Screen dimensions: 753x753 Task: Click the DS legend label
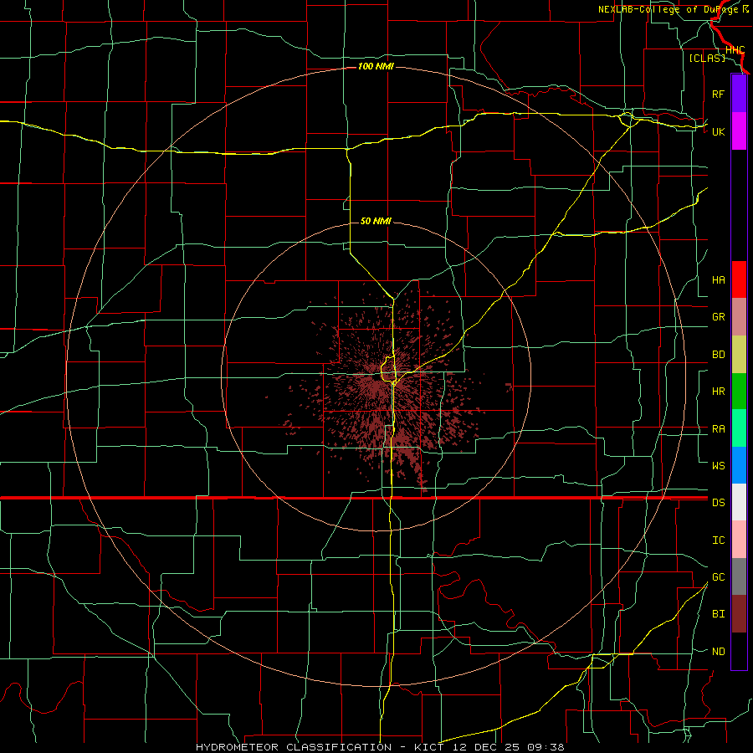pos(718,503)
